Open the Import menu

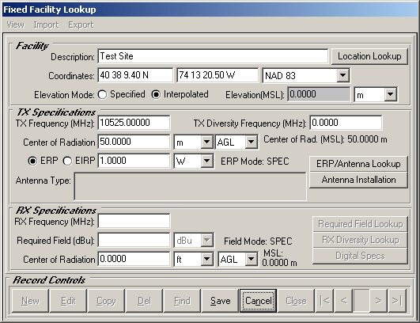[x=46, y=25]
